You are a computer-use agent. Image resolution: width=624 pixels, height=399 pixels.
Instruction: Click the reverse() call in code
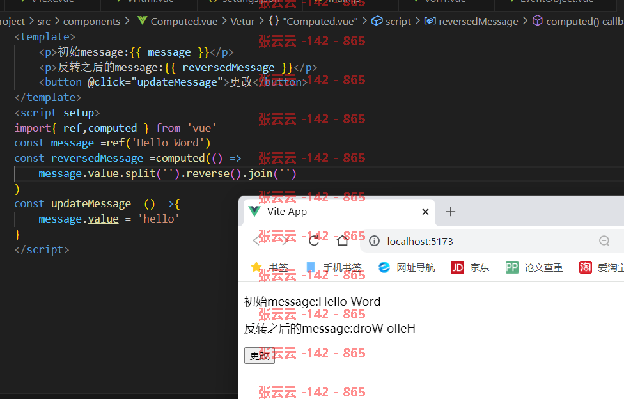tap(214, 174)
